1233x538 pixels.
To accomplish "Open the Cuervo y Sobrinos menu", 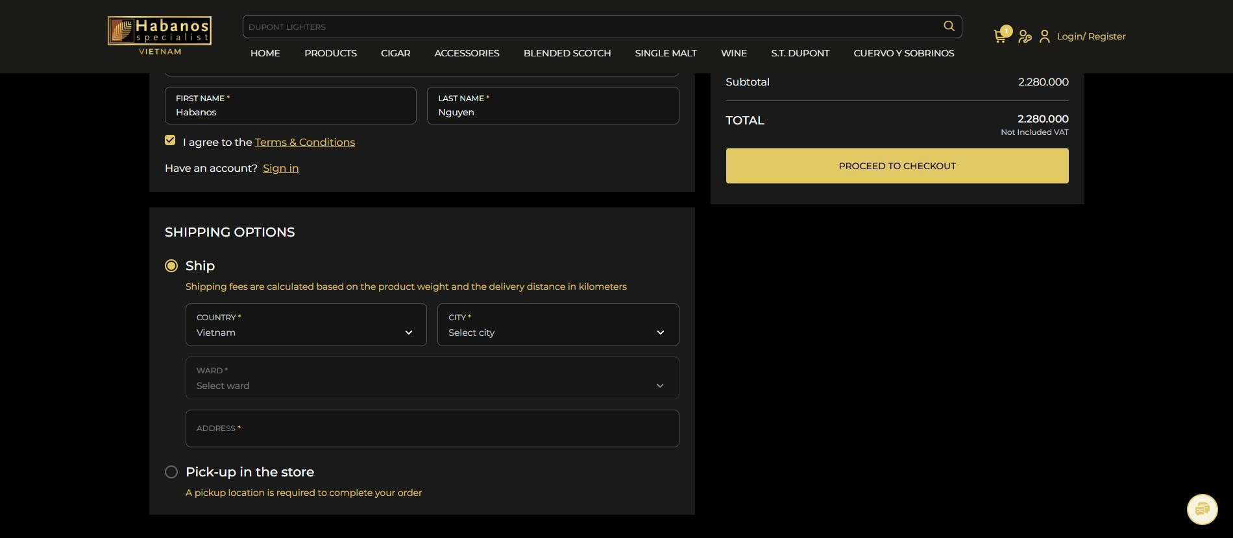I will pos(904,53).
